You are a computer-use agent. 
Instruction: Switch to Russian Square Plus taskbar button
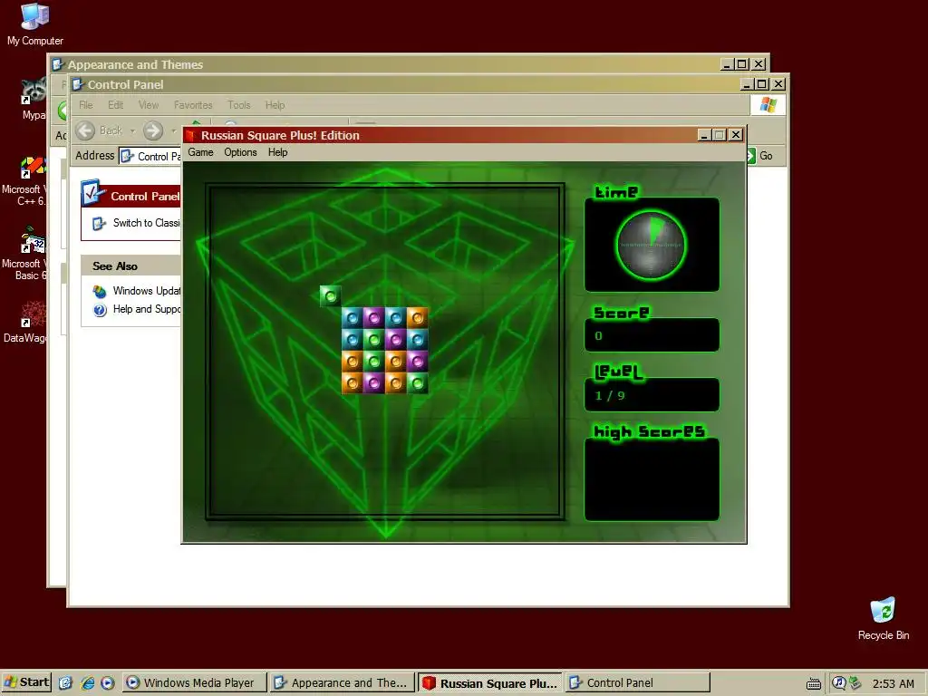pos(489,683)
